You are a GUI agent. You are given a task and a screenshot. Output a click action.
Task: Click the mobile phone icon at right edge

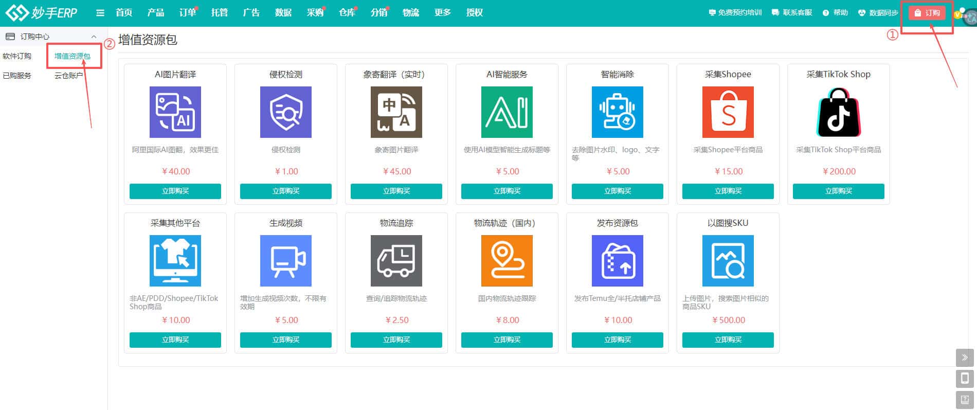click(x=965, y=379)
